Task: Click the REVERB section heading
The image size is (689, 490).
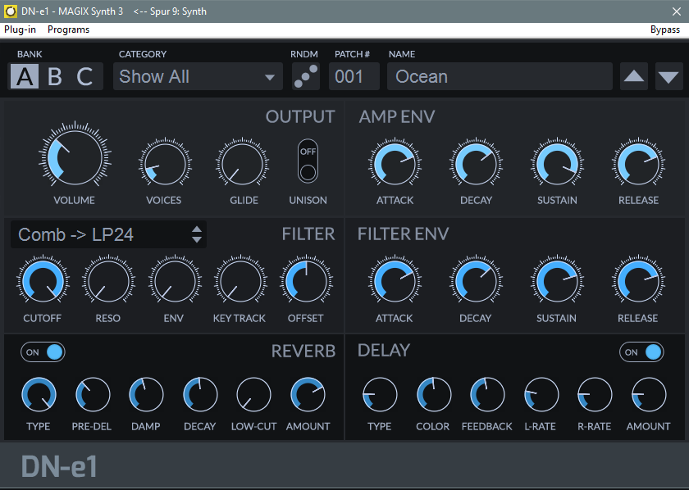Action: [x=303, y=352]
